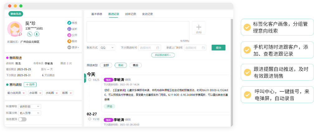Click the 试听 headphone icon
This screenshot has height=132, width=314.
(69, 29)
